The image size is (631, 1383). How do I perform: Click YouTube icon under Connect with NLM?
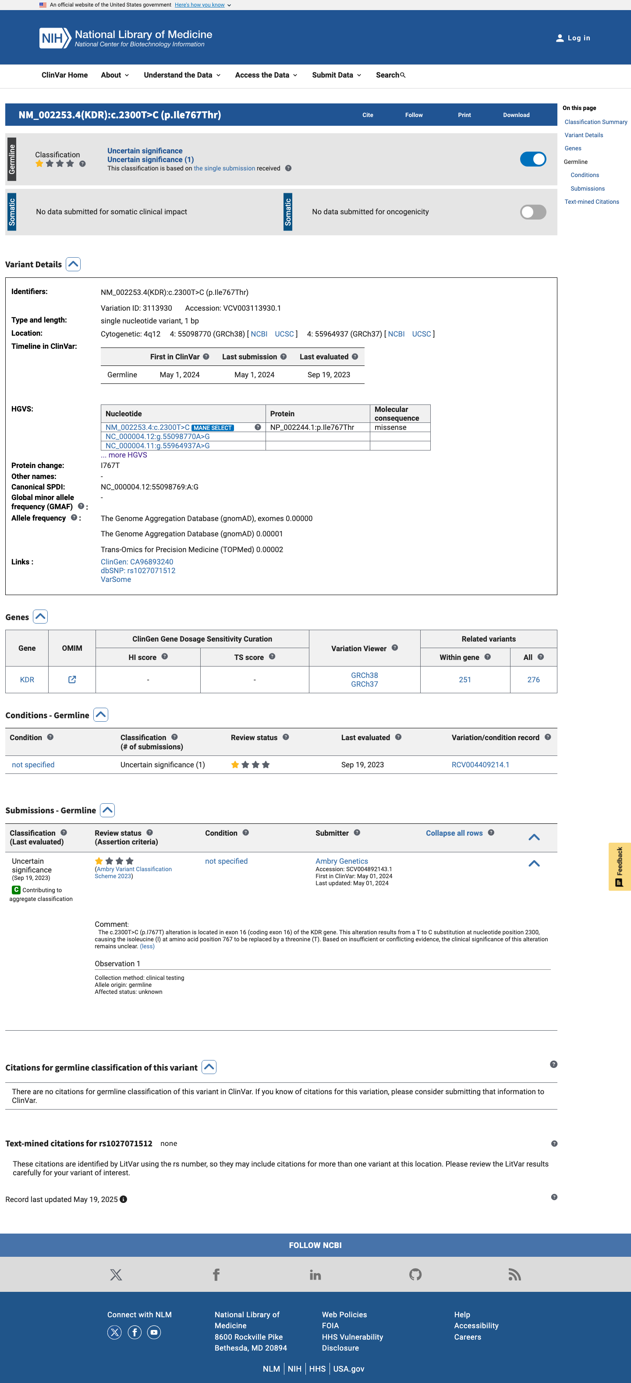pos(154,1332)
